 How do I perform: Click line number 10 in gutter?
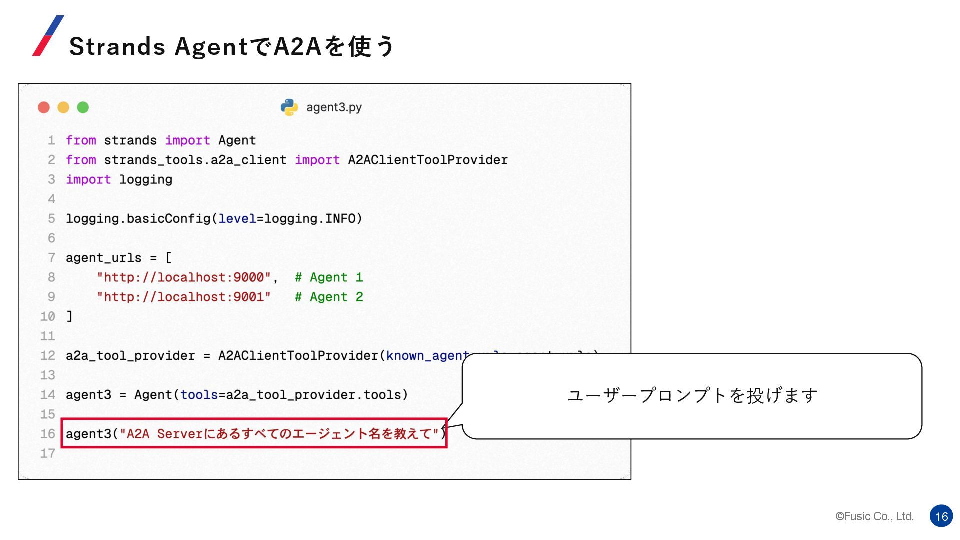48,316
